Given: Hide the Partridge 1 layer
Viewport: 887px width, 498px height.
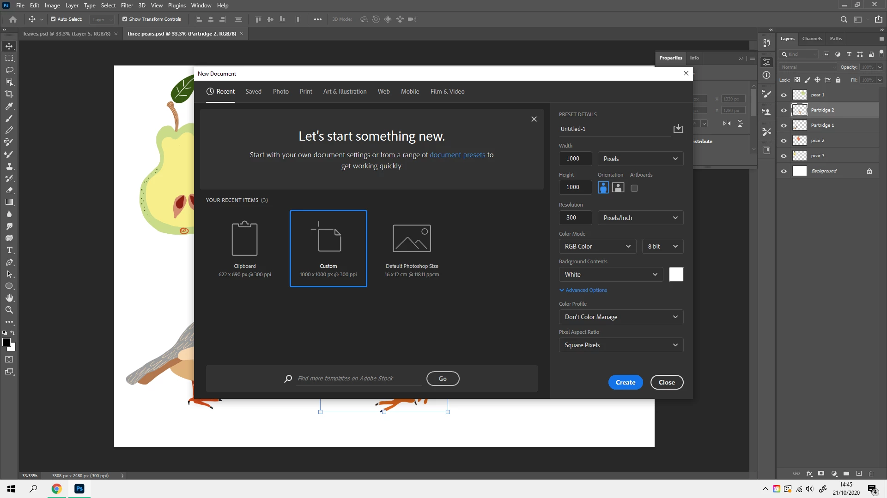Looking at the screenshot, I should pos(784,125).
